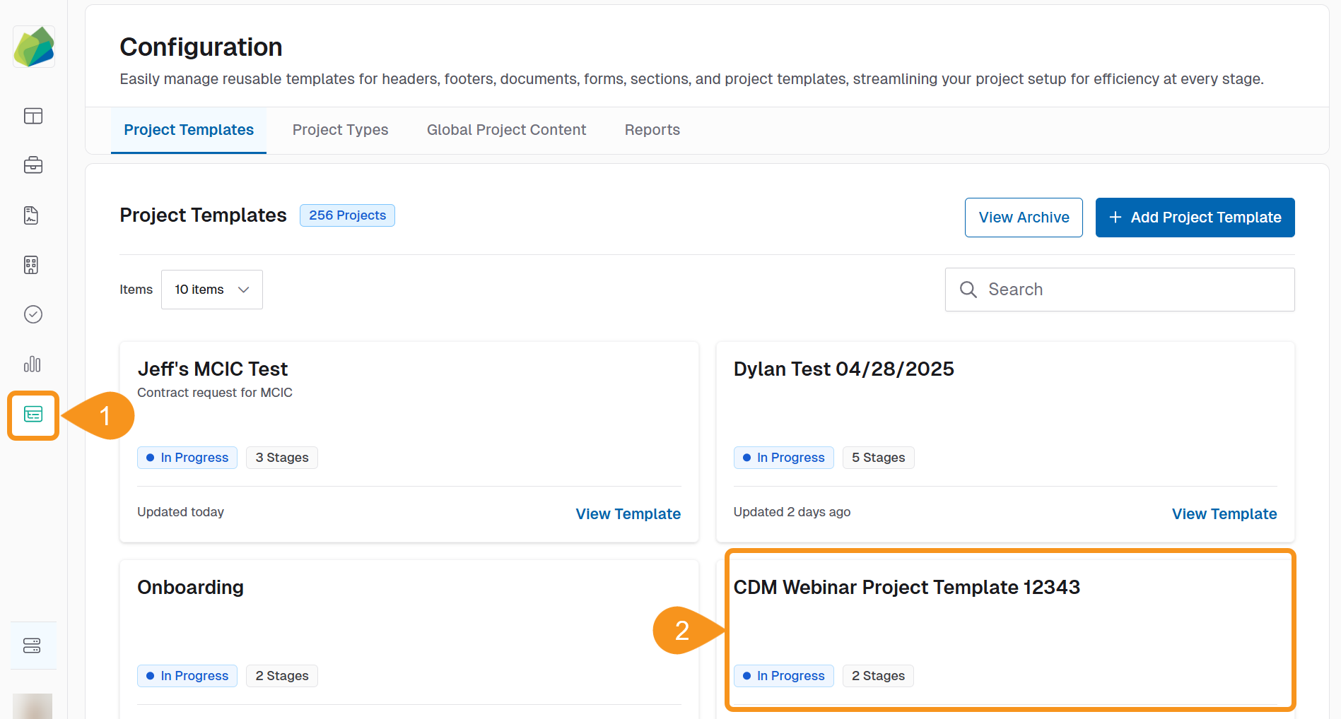The width and height of the screenshot is (1341, 719).
Task: Click the user avatar thumbnail
Action: coord(33,706)
